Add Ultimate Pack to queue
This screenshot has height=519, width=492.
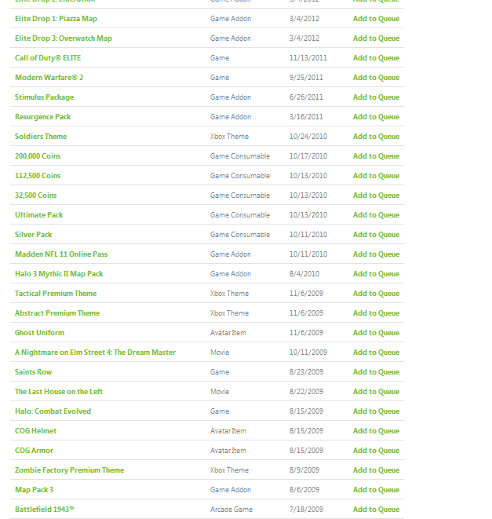coord(376,215)
